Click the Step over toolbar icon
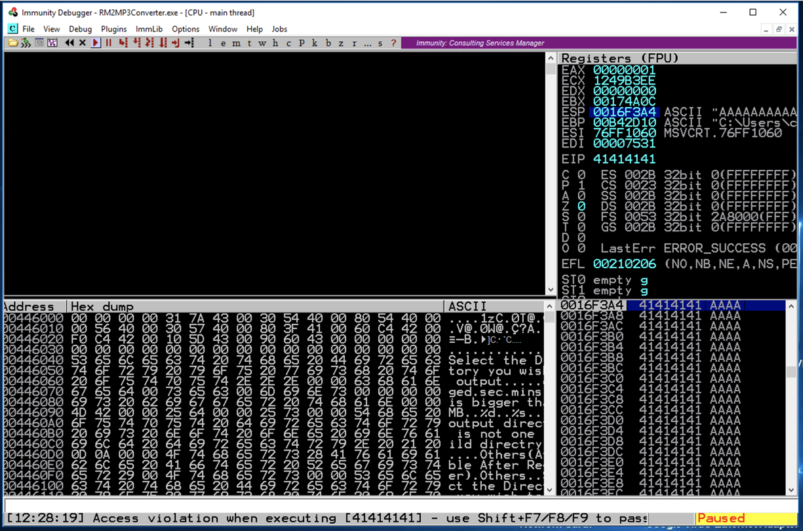 (136, 43)
